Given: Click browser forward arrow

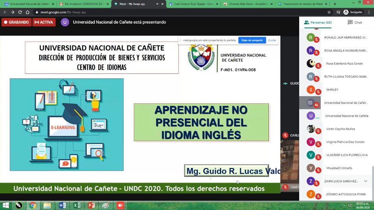Looking at the screenshot, I should pos(12,12).
